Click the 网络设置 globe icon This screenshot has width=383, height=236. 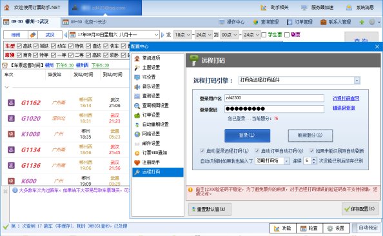click(x=137, y=134)
